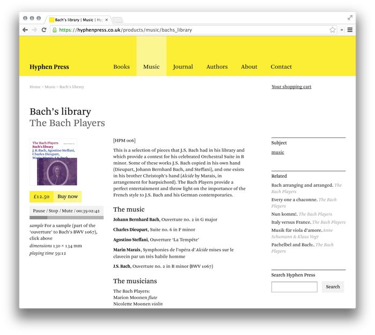
Task: Stop the audio sample
Action: pos(53,211)
